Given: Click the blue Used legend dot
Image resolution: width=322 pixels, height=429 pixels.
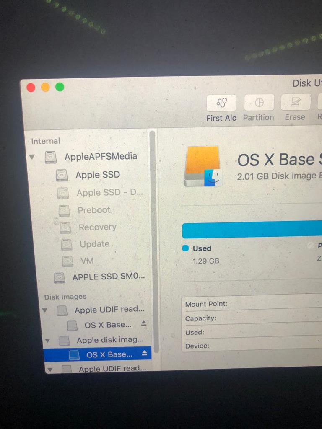Looking at the screenshot, I should [x=185, y=248].
